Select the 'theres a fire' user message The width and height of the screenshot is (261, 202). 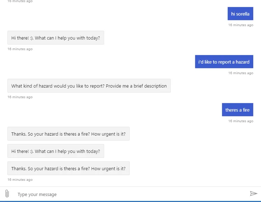[x=237, y=110]
